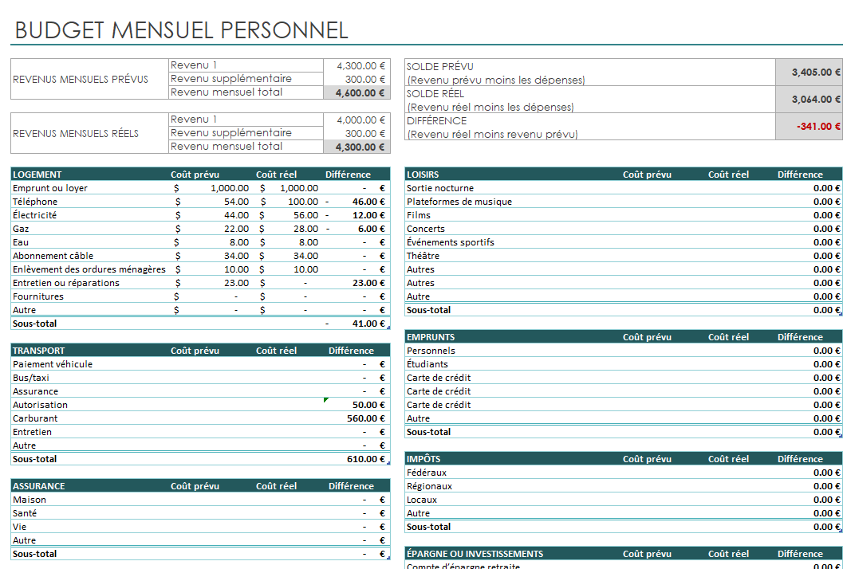The height and width of the screenshot is (569, 847).
Task: Select the REVENUS MENSUELS RÉELS label cell
Action: (89, 133)
